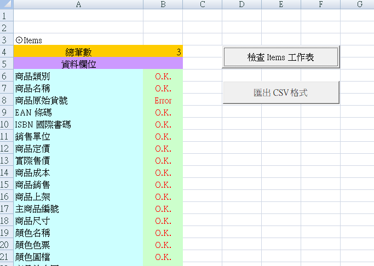Image resolution: width=374 pixels, height=266 pixels.
Task: Select O.K. status beside ISBN 國際書碼
Action: (x=163, y=124)
